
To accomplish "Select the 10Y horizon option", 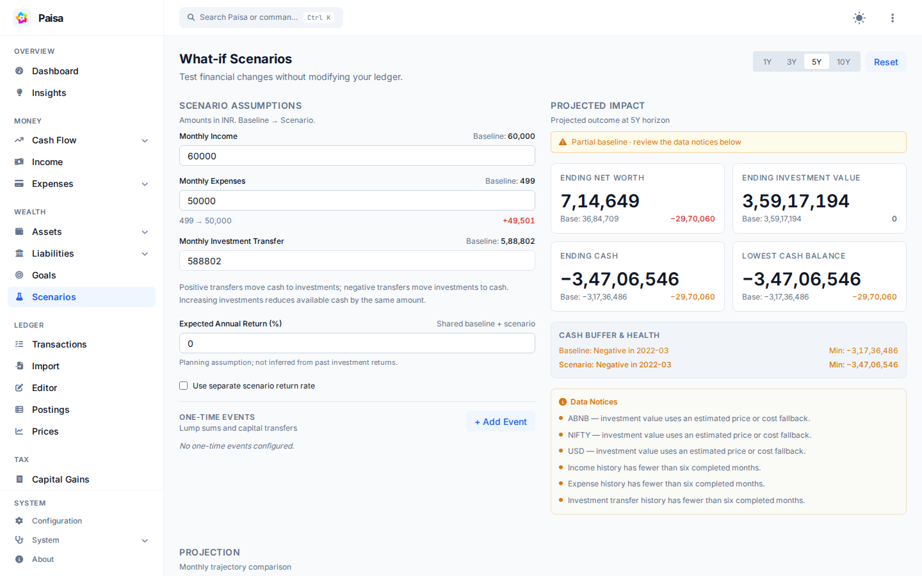I will 844,62.
